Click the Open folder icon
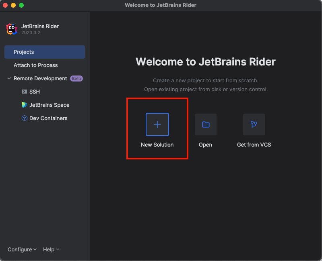The width and height of the screenshot is (322, 261). click(206, 124)
